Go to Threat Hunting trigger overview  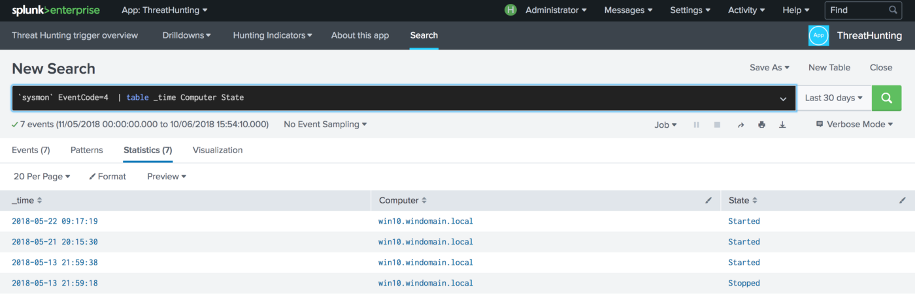(x=75, y=35)
